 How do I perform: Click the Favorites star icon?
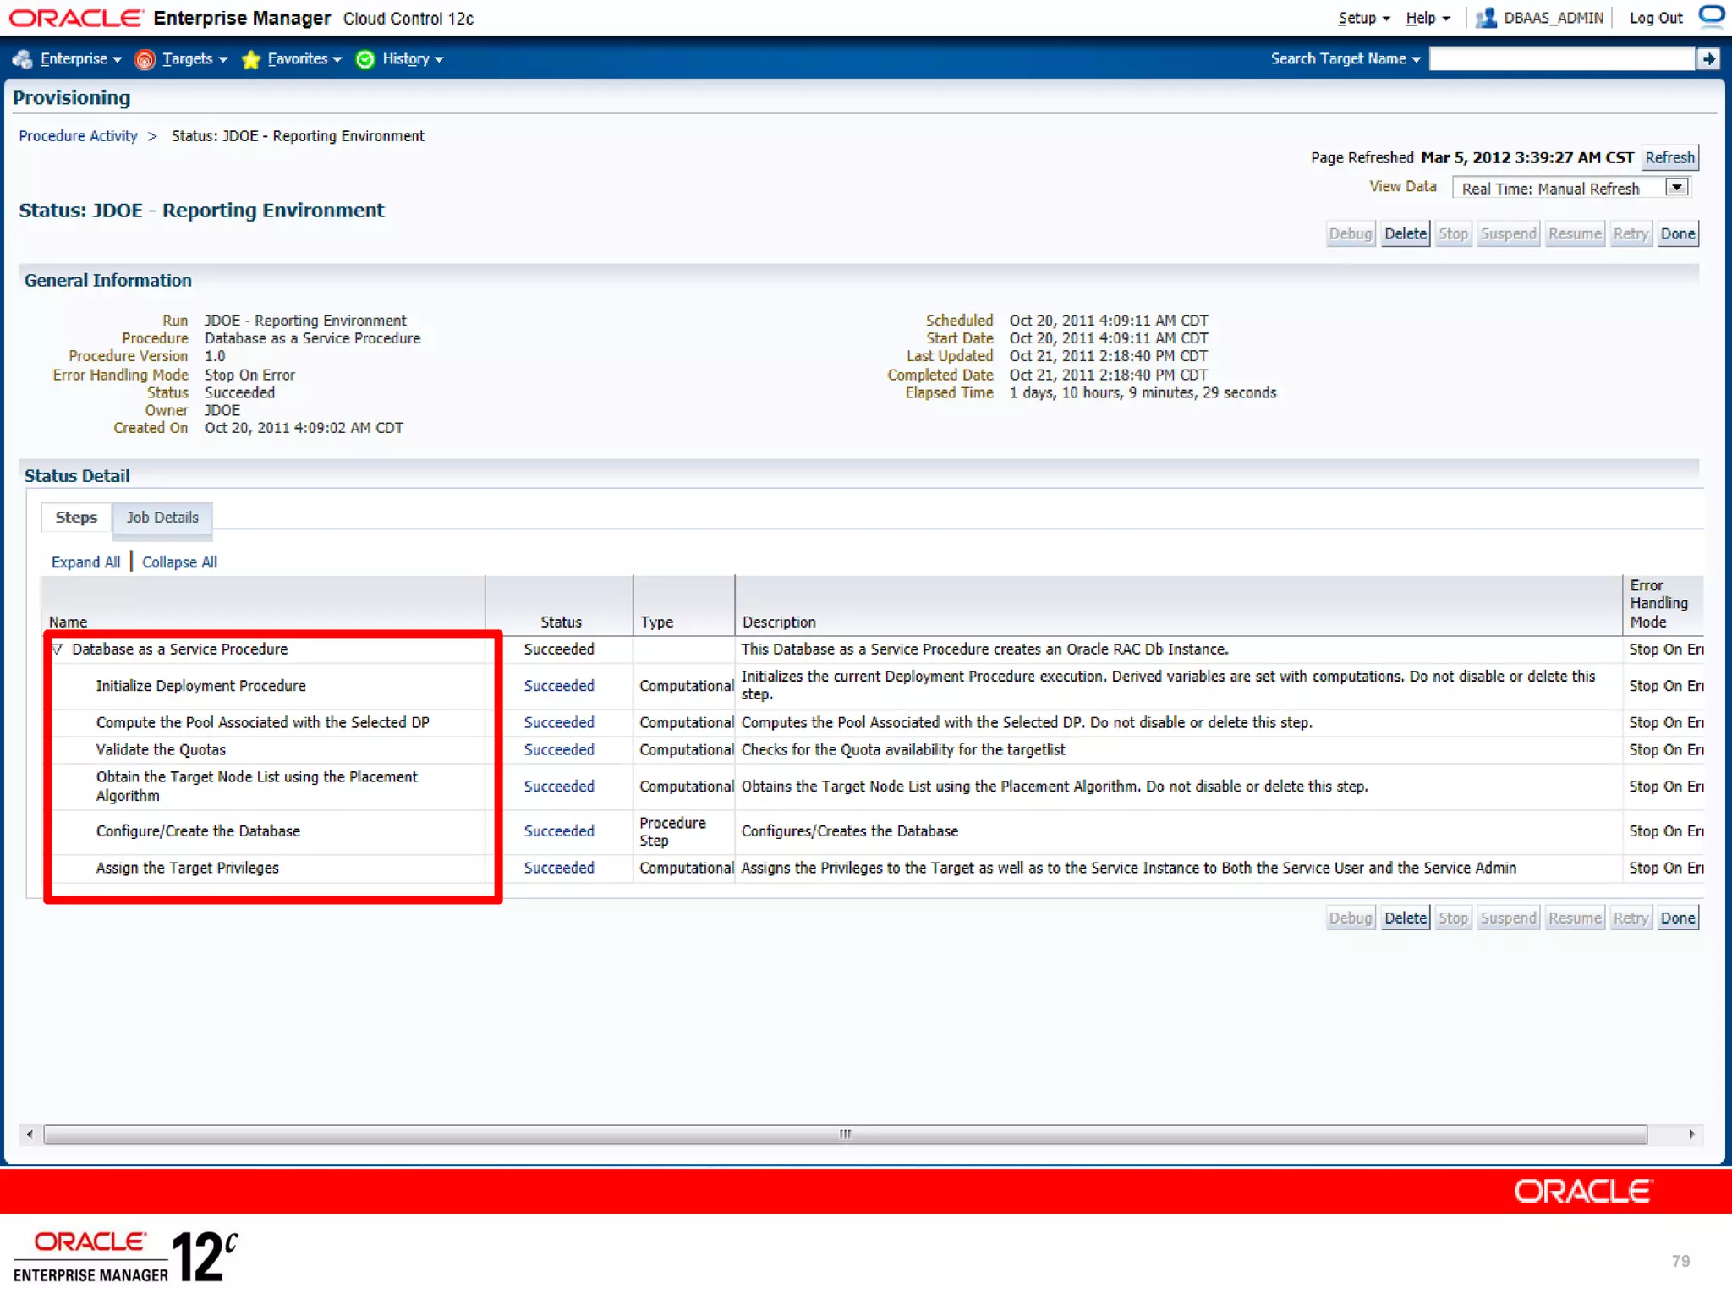click(x=251, y=59)
